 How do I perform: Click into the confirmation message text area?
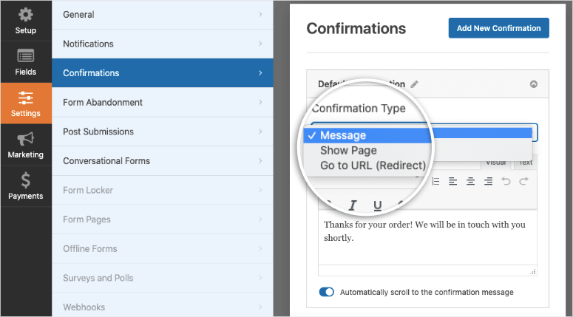tap(427, 239)
